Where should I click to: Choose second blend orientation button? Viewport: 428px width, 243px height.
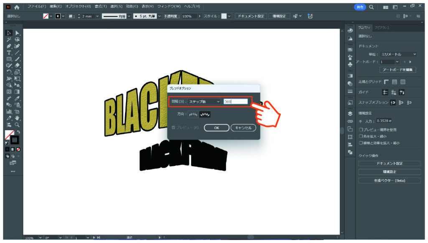click(205, 115)
